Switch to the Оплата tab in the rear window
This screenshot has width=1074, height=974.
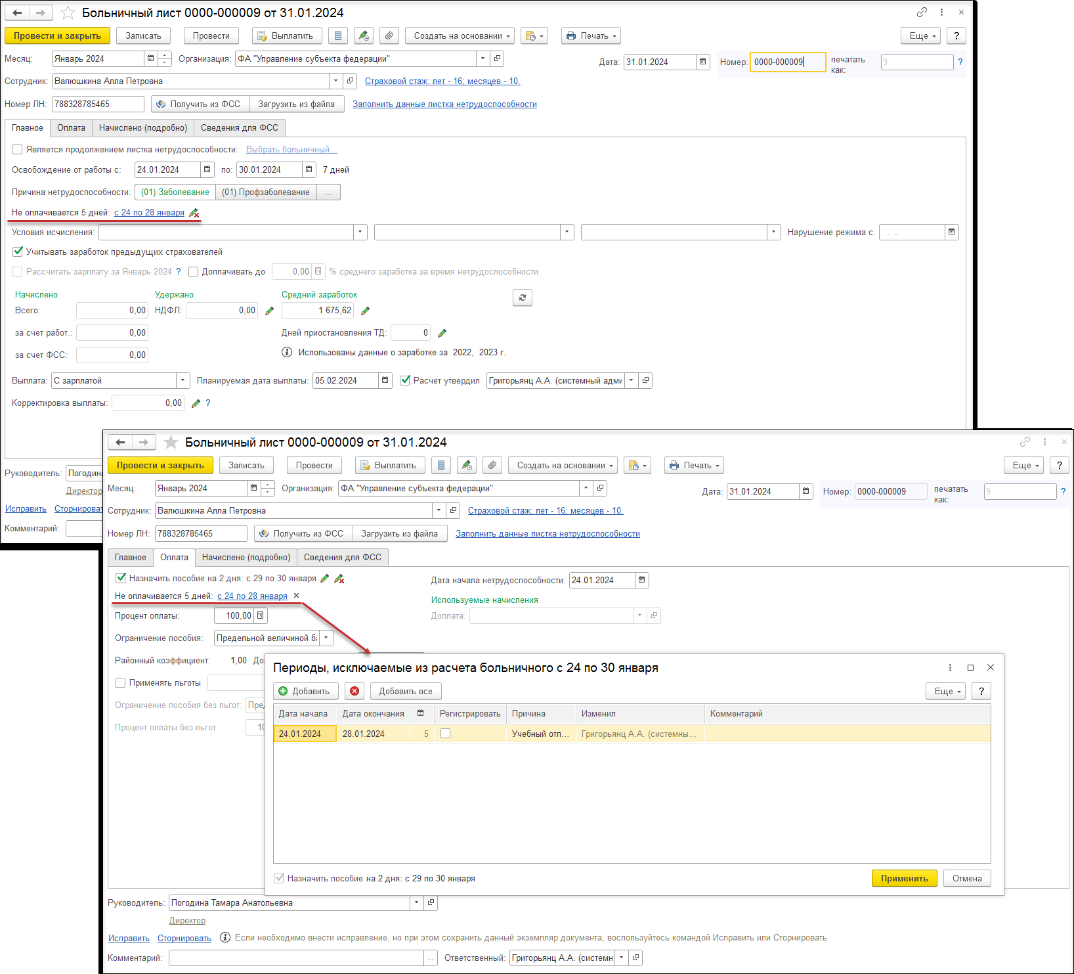point(71,128)
